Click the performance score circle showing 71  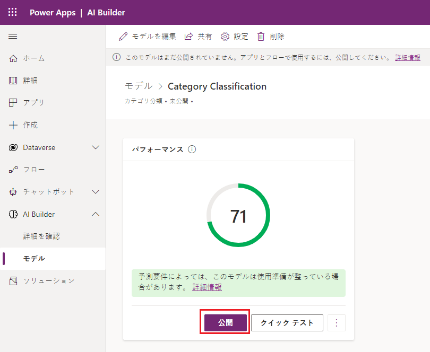(x=238, y=215)
